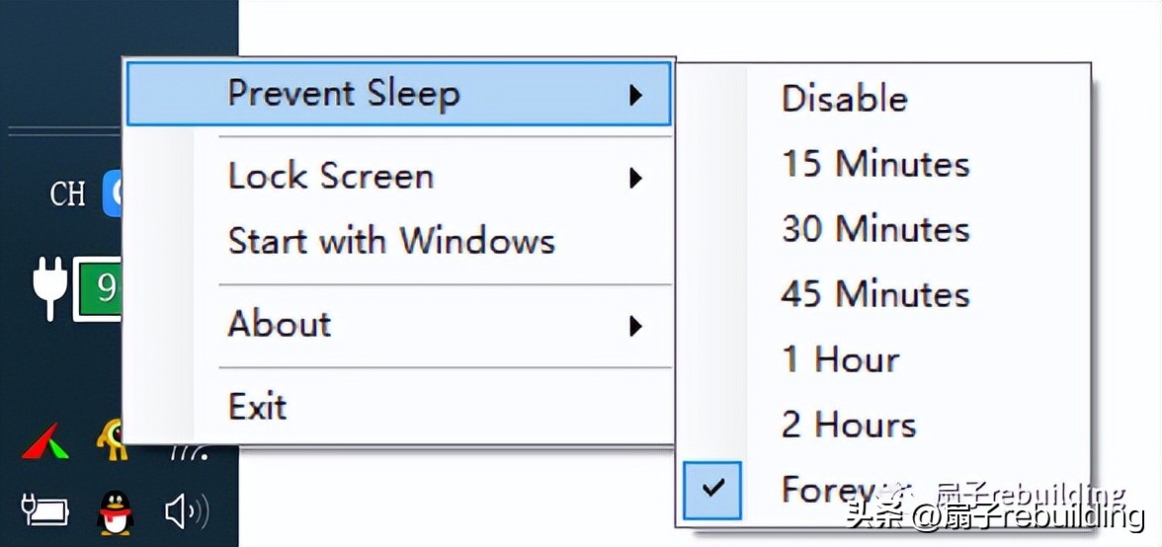Image resolution: width=1162 pixels, height=547 pixels.
Task: Expand the Prevent Sleep submenu arrow
Action: pos(635,95)
